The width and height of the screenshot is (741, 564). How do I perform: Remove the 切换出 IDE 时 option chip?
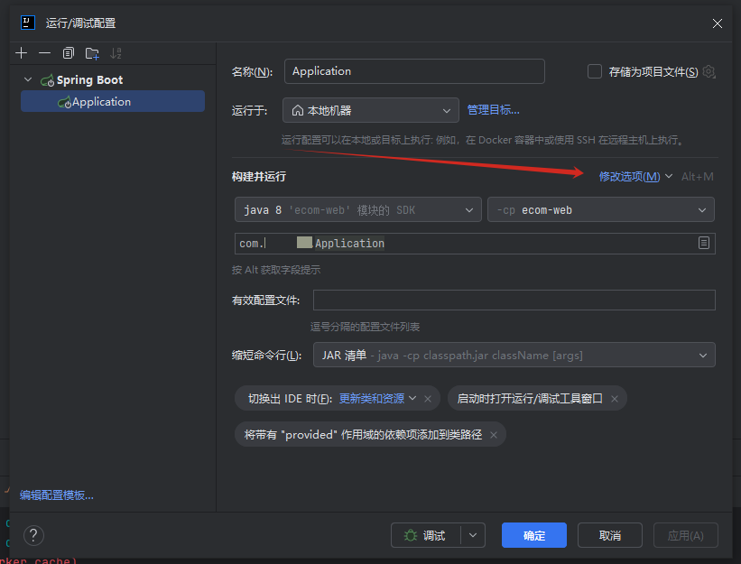coord(428,398)
